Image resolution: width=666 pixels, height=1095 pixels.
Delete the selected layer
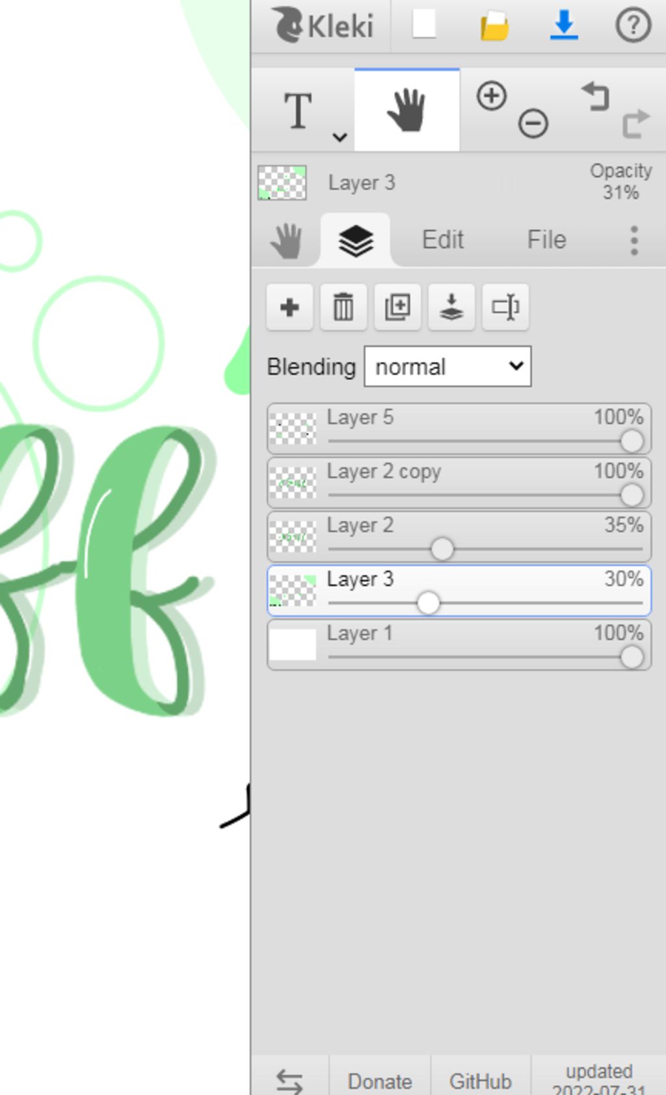click(x=343, y=307)
